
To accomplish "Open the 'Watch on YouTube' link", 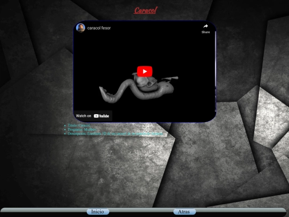I will (93, 116).
